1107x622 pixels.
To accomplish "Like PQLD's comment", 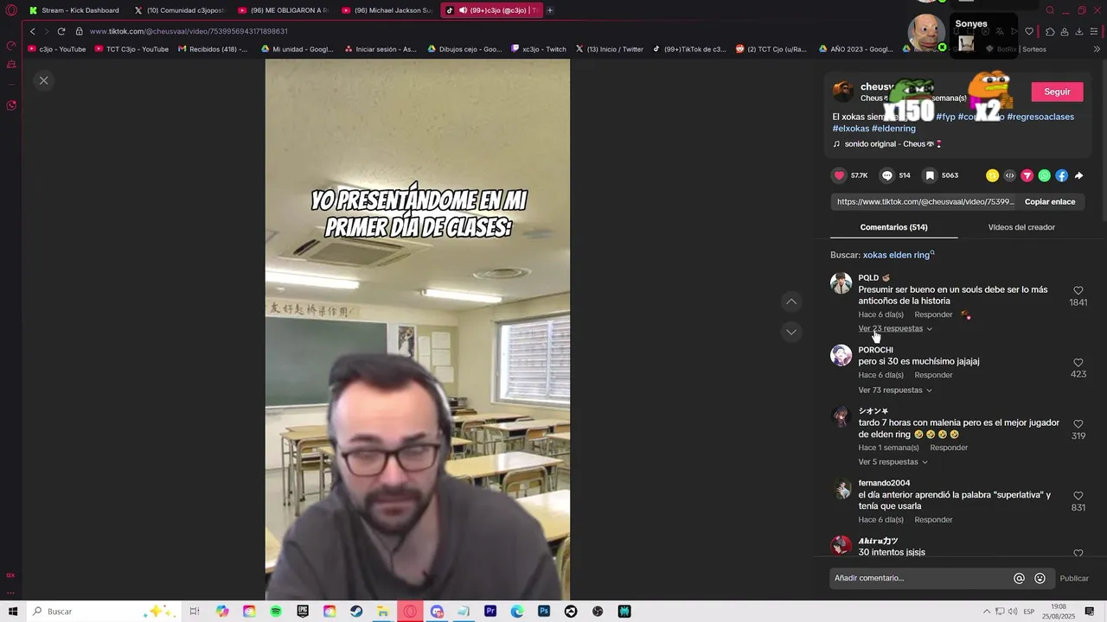I will pos(1078,290).
